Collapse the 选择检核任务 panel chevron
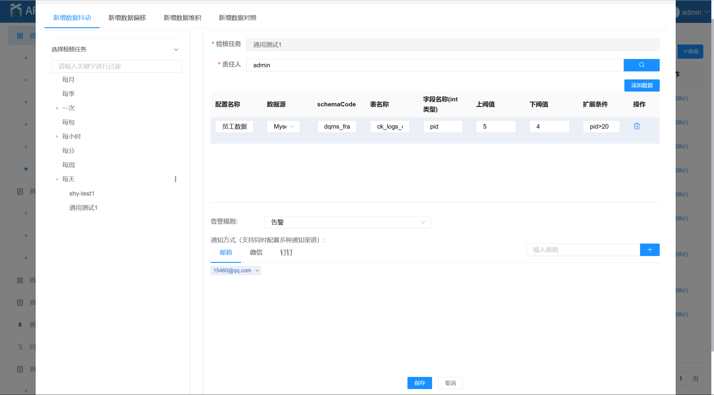Viewport: 714px width, 395px height. coord(176,49)
